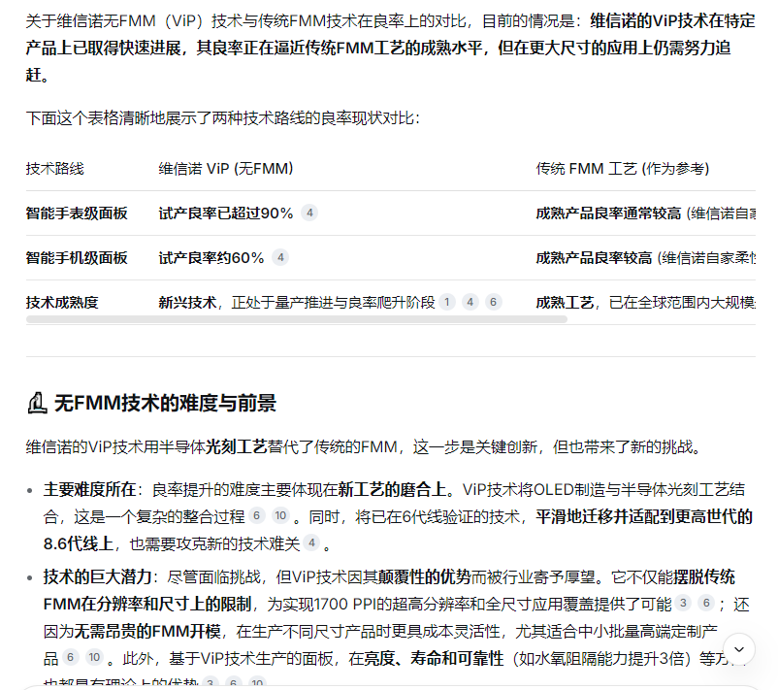Click the bold text 无需昂贵的FMM开模
The image size is (778, 690).
tap(147, 631)
